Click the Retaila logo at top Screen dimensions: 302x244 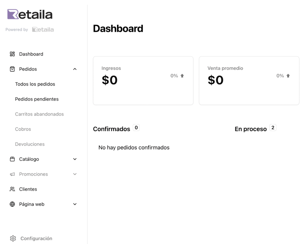(30, 14)
